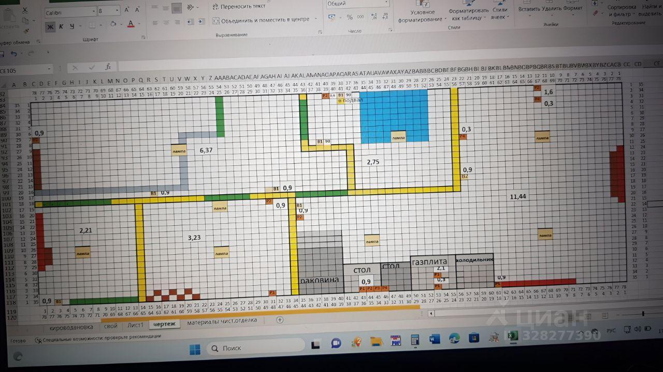Click the font color A icon
The height and width of the screenshot is (372, 663).
131,24
